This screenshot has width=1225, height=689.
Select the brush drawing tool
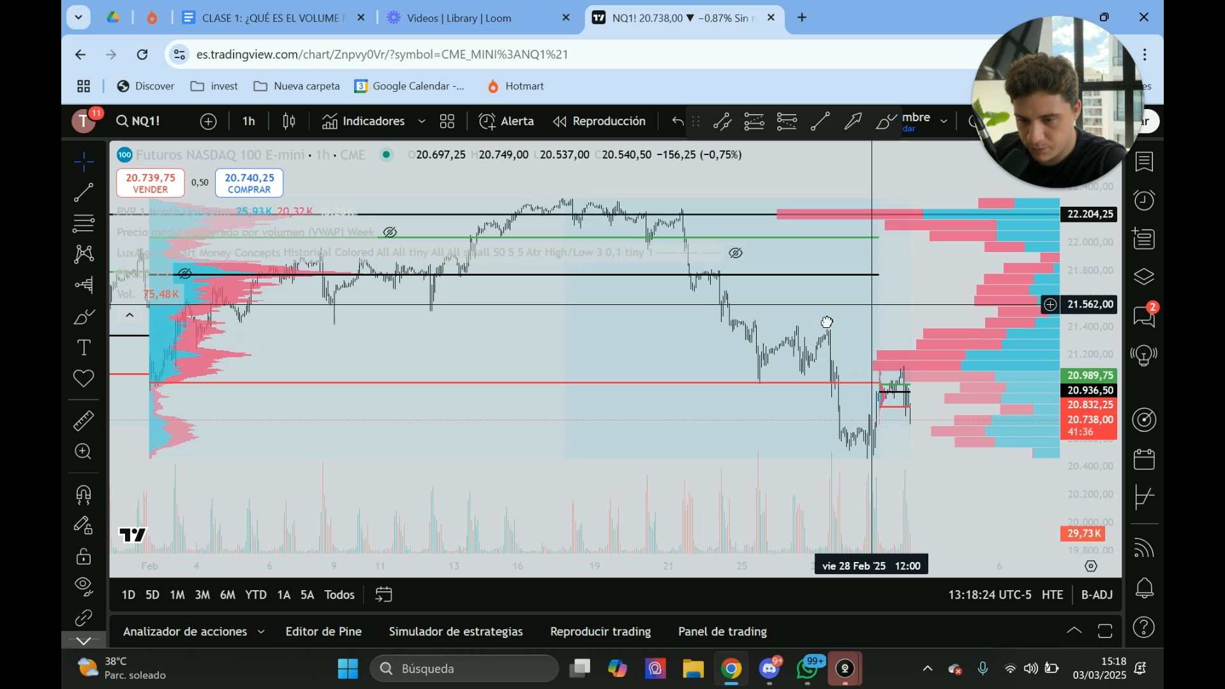[x=84, y=316]
